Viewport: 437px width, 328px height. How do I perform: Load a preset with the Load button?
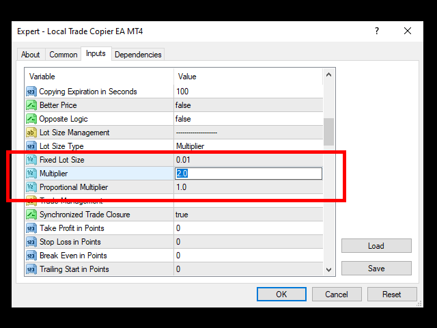376,246
